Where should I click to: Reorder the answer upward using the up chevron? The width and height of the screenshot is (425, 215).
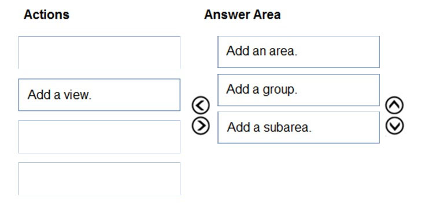point(394,105)
